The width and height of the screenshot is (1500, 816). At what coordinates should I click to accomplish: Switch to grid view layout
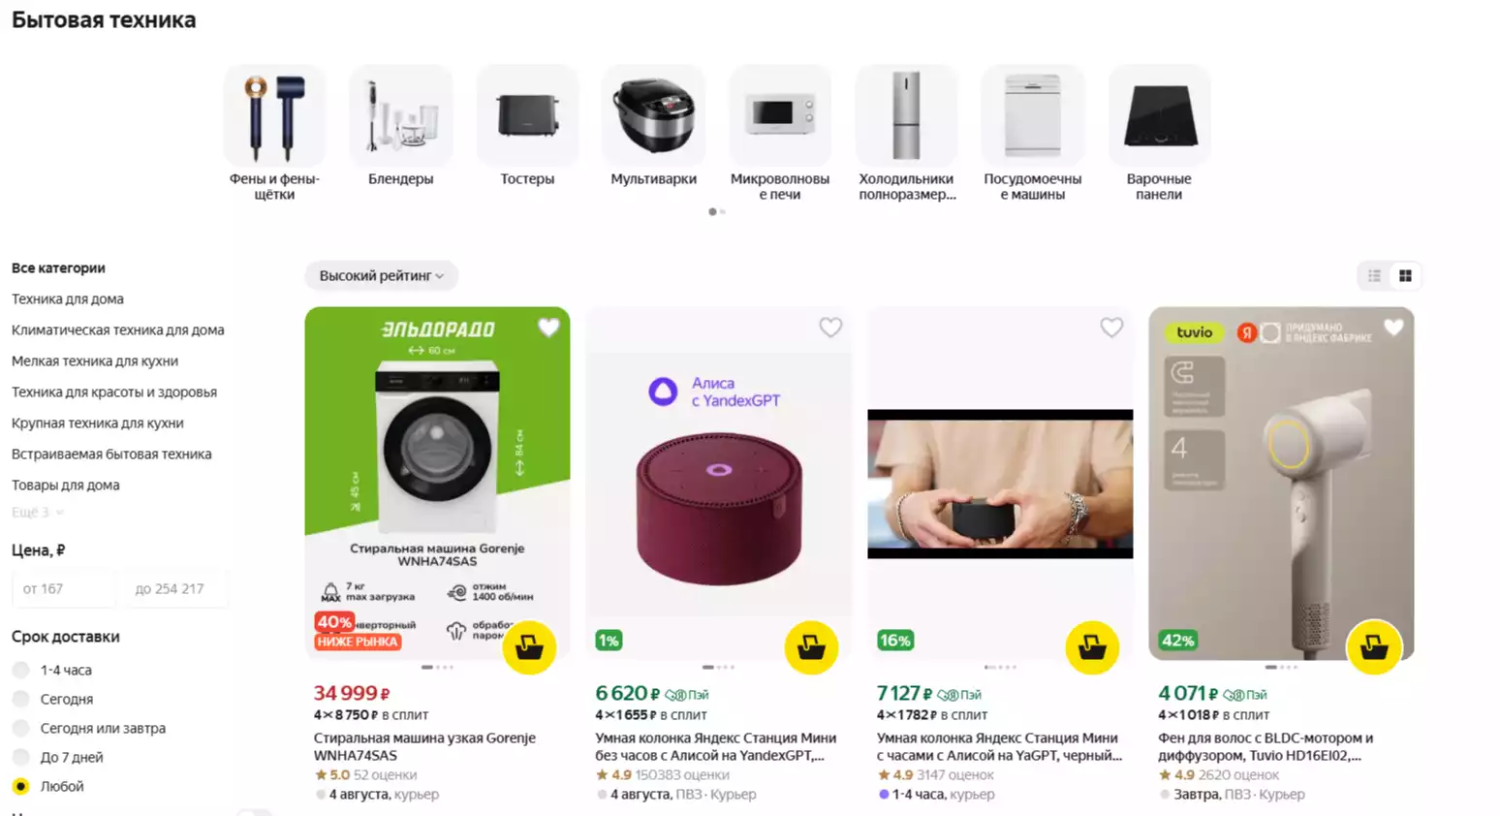pyautogui.click(x=1405, y=276)
